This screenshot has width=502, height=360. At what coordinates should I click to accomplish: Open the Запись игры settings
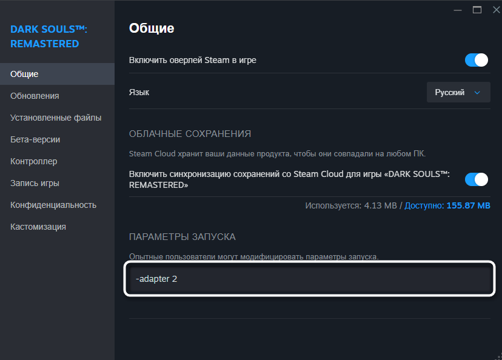coord(35,183)
